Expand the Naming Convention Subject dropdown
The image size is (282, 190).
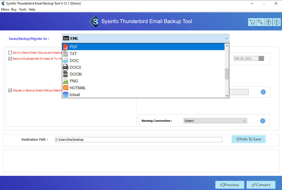[215, 121]
